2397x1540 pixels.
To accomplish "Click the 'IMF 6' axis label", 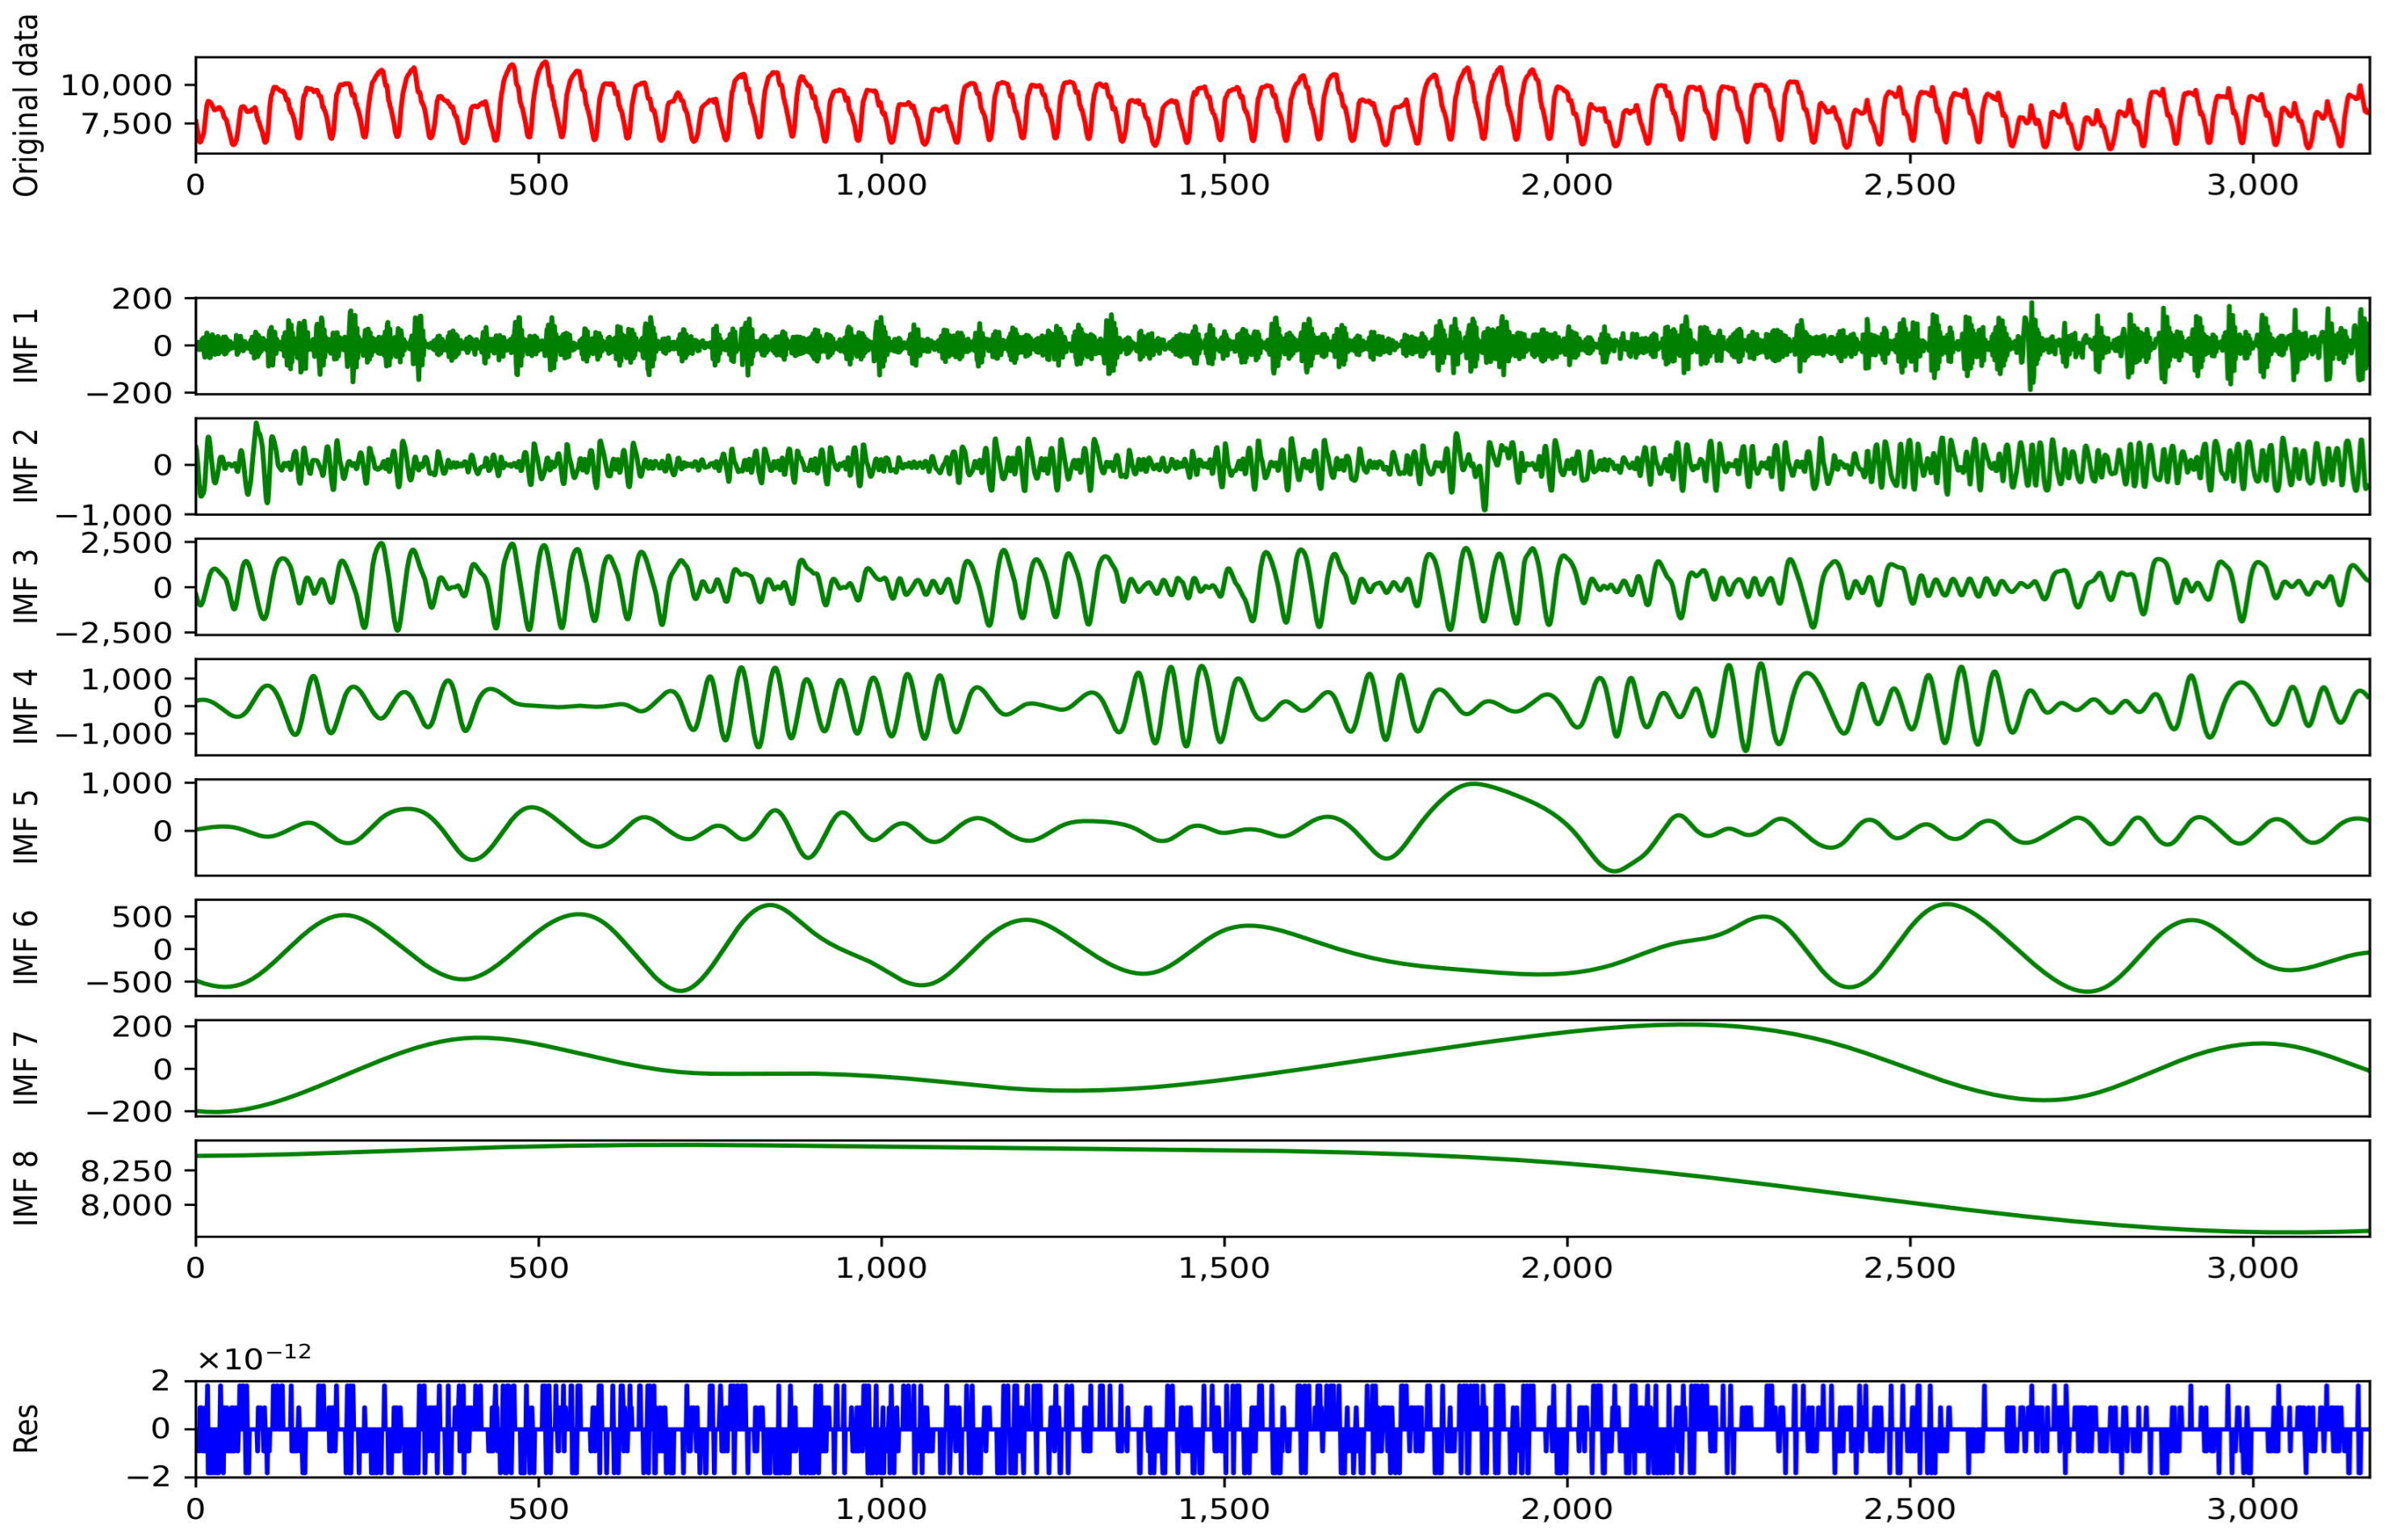I will (x=26, y=947).
